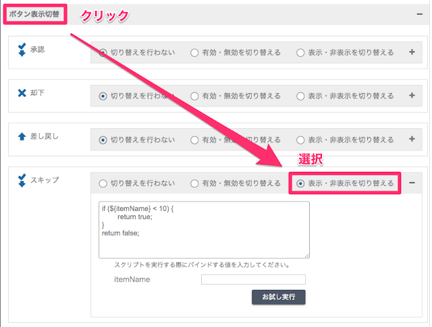Select 表示・非表示を切り替える for 承認
432x327 pixels.
(x=300, y=53)
